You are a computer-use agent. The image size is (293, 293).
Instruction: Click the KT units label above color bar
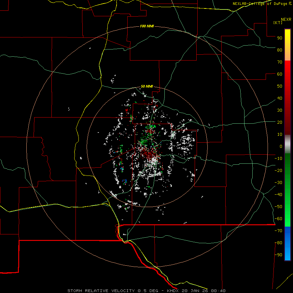(x=278, y=22)
